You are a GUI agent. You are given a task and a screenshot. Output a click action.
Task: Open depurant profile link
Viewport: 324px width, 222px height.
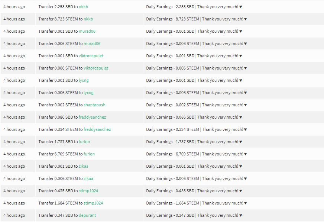click(x=87, y=215)
